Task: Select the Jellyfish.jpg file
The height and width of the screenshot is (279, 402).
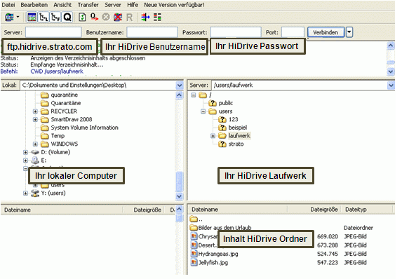Action: (x=210, y=263)
